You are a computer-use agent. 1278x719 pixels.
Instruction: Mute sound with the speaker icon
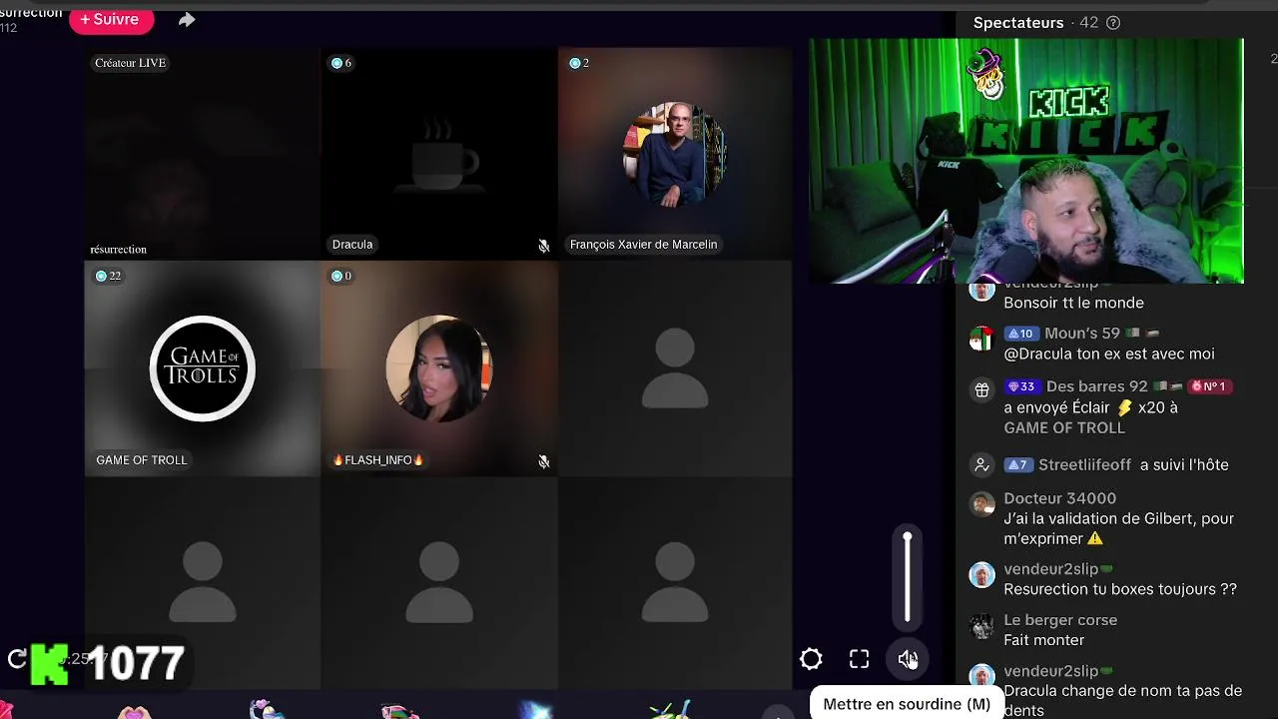[x=908, y=659]
